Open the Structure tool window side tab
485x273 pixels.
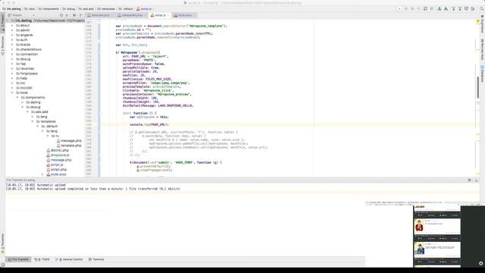(2, 45)
